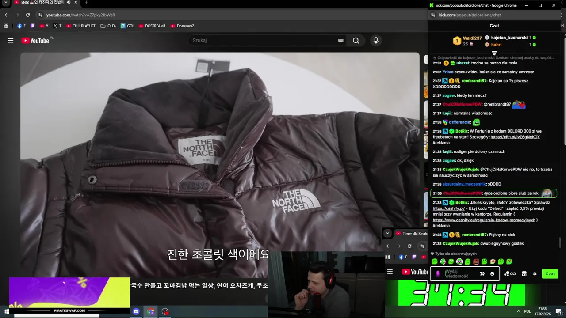Insert the red angry face emote

(476, 262)
